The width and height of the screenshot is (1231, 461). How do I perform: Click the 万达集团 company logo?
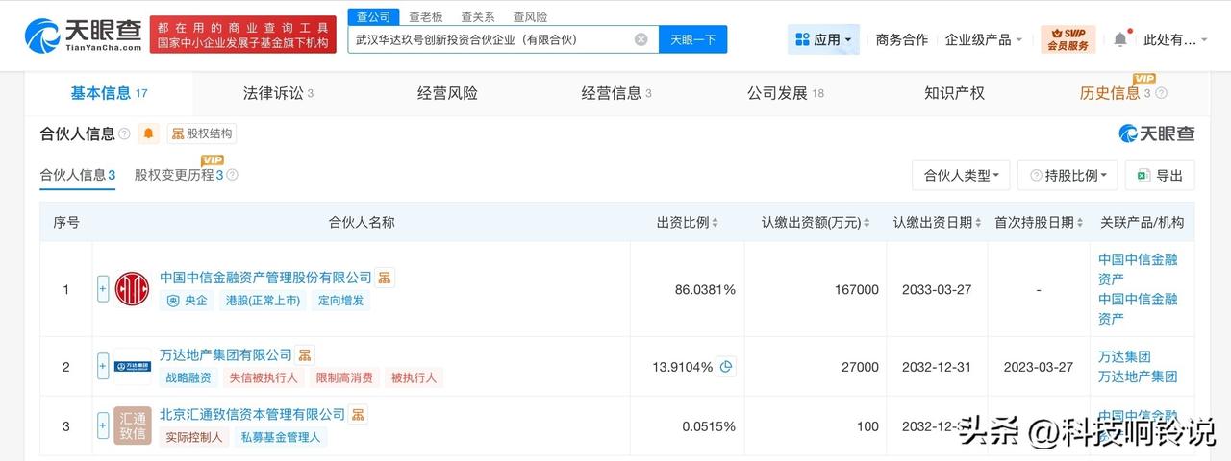[x=133, y=367]
